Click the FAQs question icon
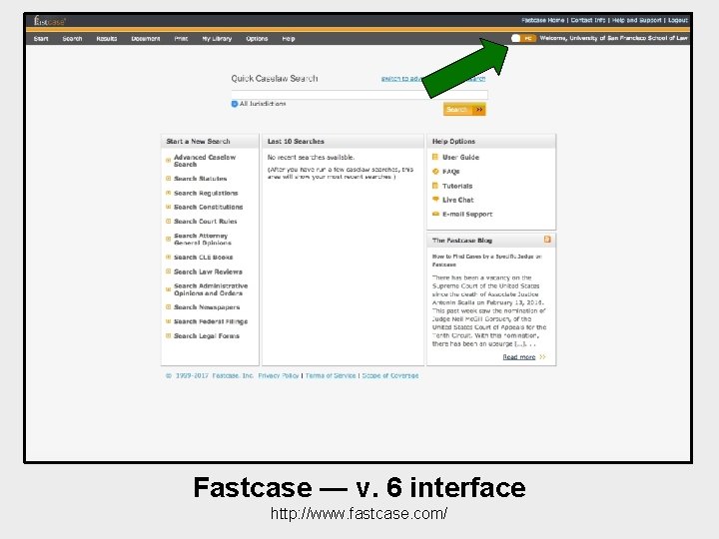This screenshot has width=719, height=539. pyautogui.click(x=435, y=171)
